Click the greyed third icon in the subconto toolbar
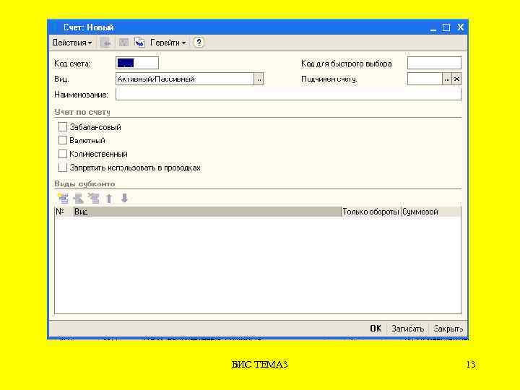The height and width of the screenshot is (390, 520). 94,199
